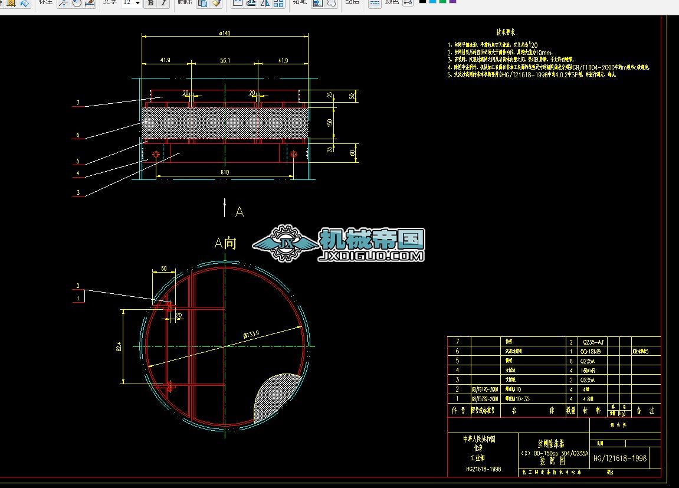Click the 图层 toolbar group label
679x488 pixels.
point(352,2)
